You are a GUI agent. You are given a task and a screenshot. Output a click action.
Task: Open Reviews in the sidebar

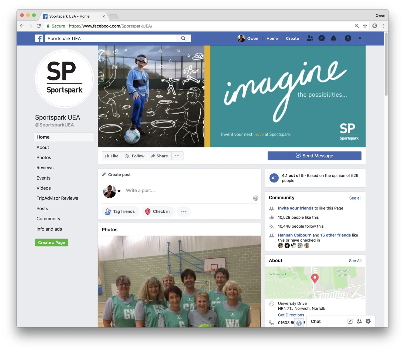[x=45, y=168]
